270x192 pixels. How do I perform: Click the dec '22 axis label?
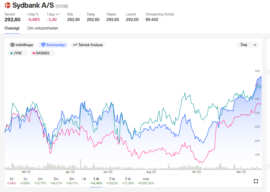pyautogui.click(x=241, y=172)
